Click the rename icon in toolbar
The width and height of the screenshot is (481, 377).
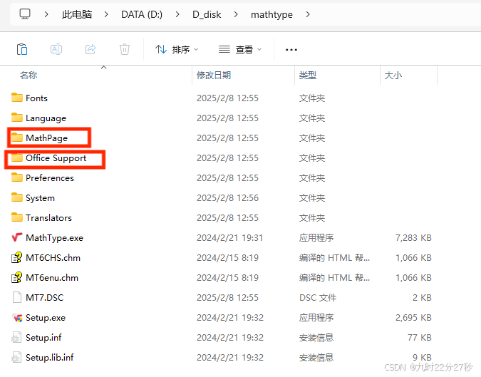(x=56, y=49)
